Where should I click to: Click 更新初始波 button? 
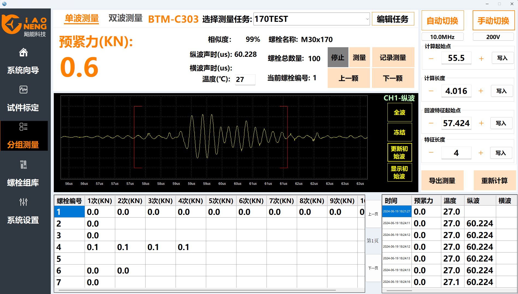[x=399, y=152]
